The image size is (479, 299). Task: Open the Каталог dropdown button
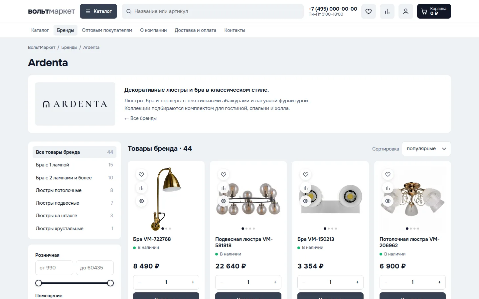click(x=98, y=11)
